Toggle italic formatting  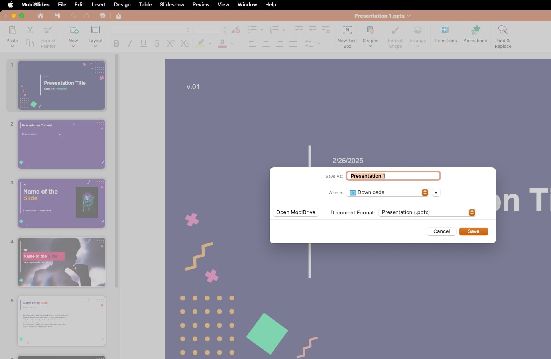click(x=130, y=44)
